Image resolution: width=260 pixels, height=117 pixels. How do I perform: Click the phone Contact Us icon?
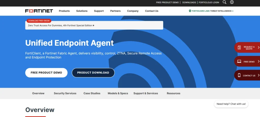[x=239, y=75]
